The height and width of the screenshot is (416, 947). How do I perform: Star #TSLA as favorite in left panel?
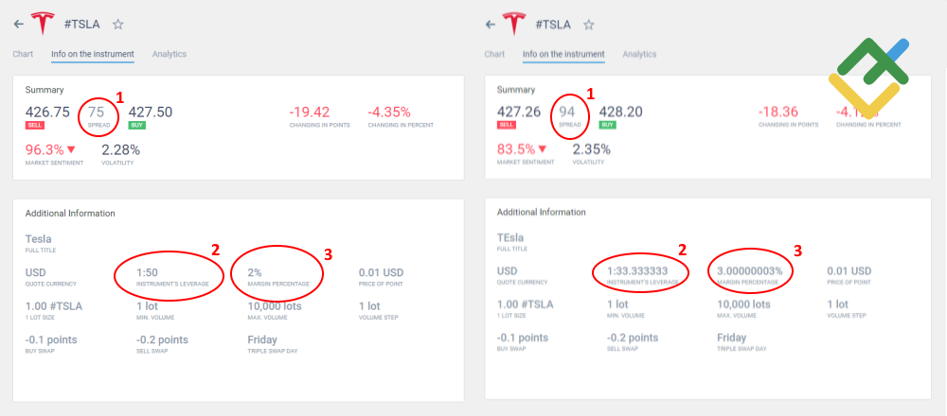[x=117, y=25]
